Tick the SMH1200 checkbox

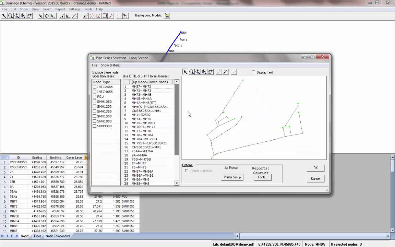click(x=95, y=106)
